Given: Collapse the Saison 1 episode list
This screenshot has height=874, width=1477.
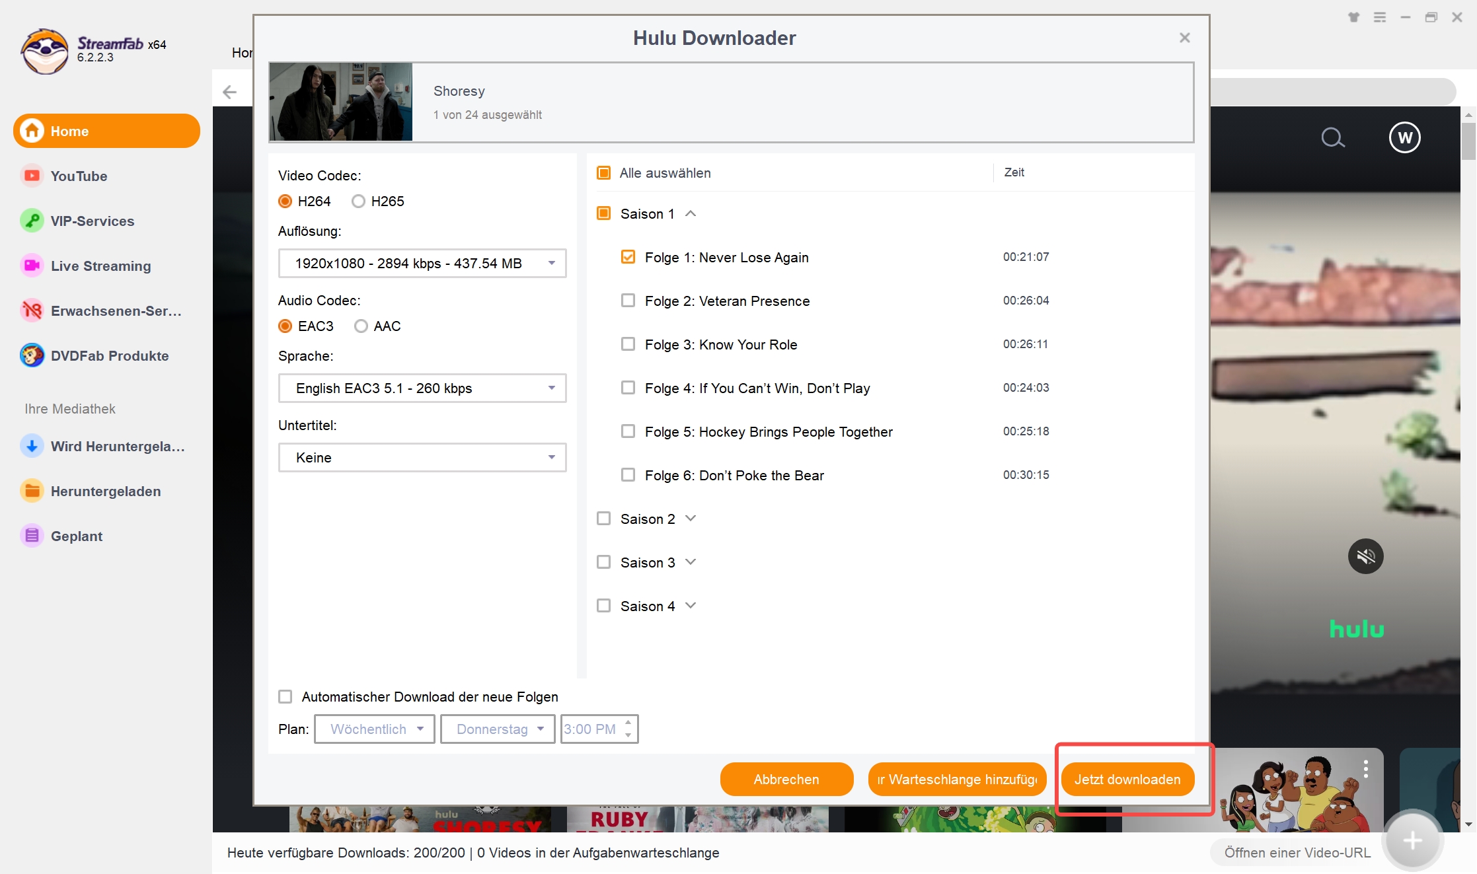Looking at the screenshot, I should [x=691, y=213].
